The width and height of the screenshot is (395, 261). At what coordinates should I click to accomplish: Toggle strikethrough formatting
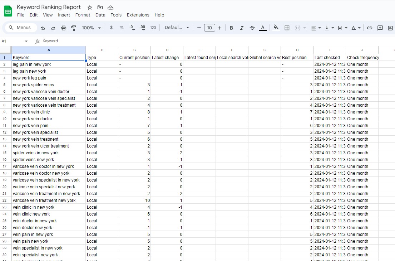coord(252,28)
